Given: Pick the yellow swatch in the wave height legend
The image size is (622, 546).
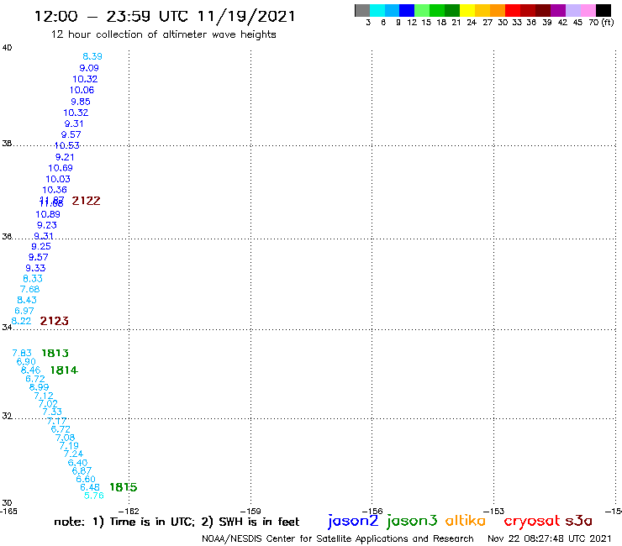Looking at the screenshot, I should [x=467, y=10].
